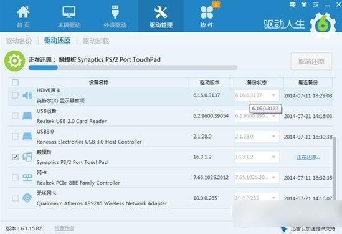Open the 2.1.28.0 backup version dropdown

point(257,137)
